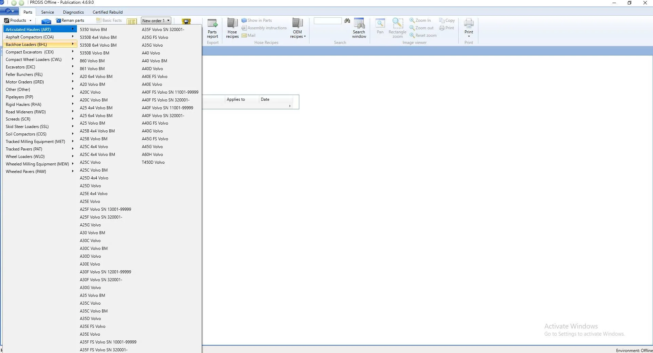The image size is (653, 353).
Task: Click the large Print printer icon
Action: pyautogui.click(x=469, y=23)
